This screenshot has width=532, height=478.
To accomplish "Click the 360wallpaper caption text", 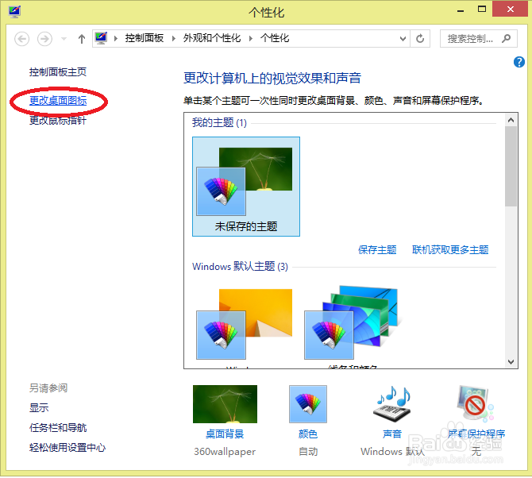I will pos(225,452).
